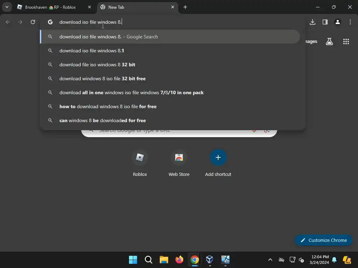The width and height of the screenshot is (358, 268).
Task: Select 'all in one windows iso file' suggestion
Action: click(x=170, y=92)
